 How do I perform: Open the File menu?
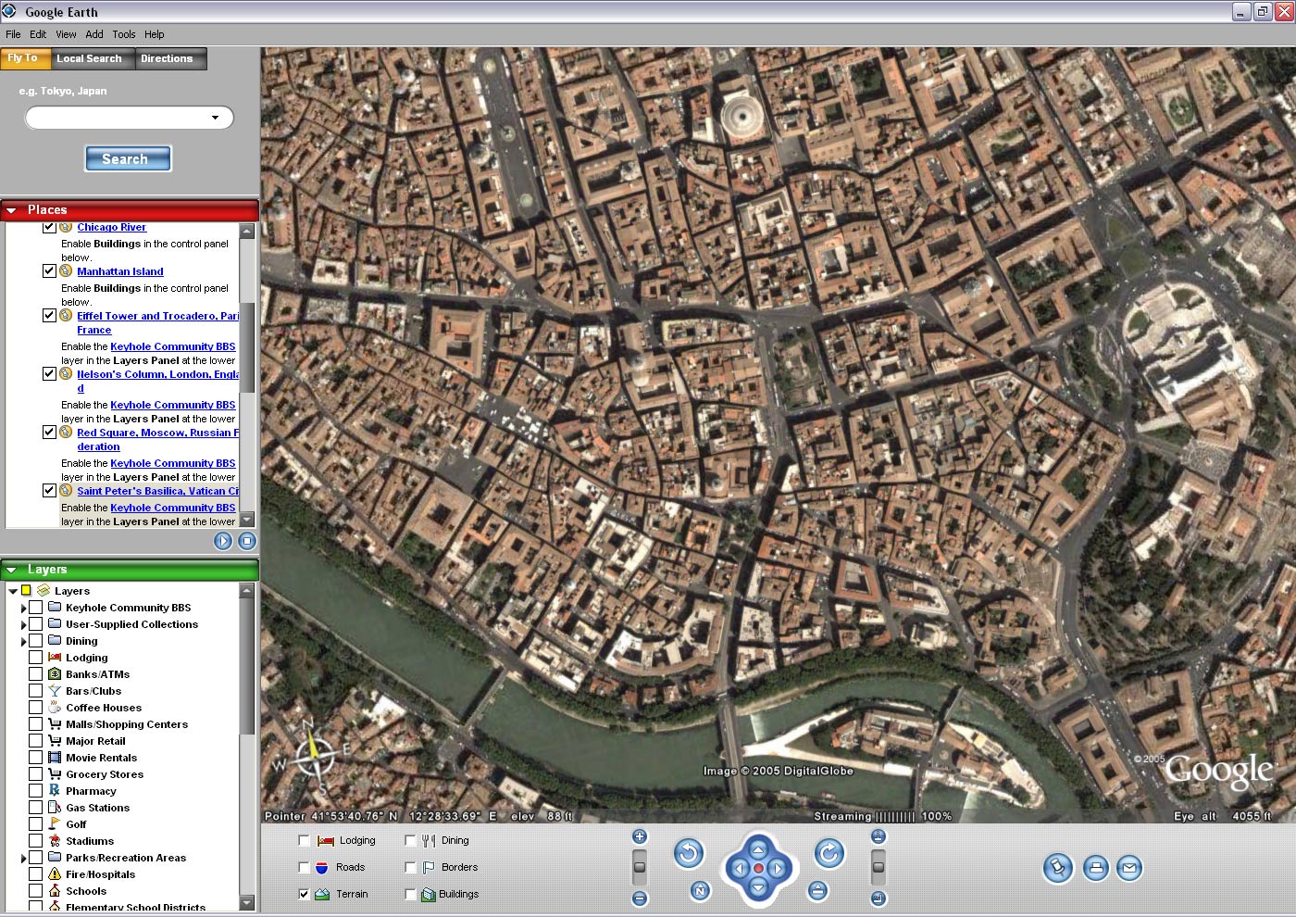pyautogui.click(x=13, y=34)
